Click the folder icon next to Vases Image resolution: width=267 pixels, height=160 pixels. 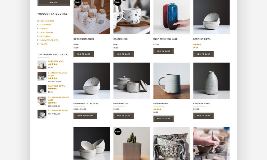tap(38, 44)
